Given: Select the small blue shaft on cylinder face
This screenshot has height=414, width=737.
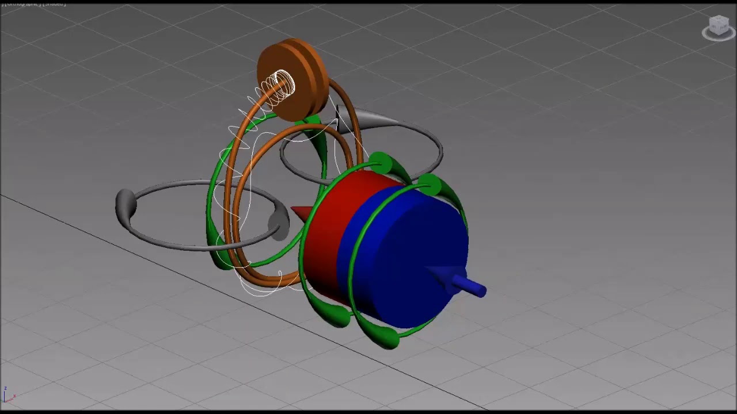Looking at the screenshot, I should click(469, 286).
